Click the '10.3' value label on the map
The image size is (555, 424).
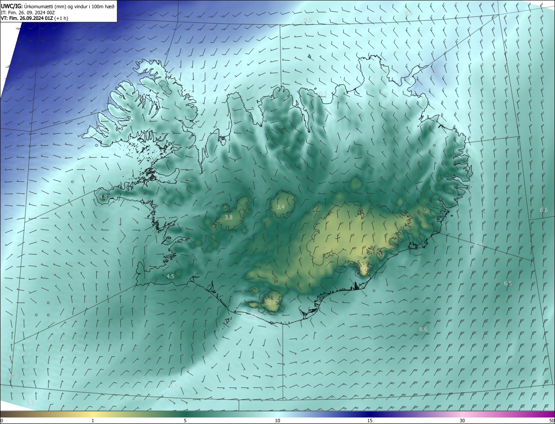(x=321, y=94)
